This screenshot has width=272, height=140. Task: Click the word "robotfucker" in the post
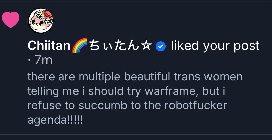point(196,106)
